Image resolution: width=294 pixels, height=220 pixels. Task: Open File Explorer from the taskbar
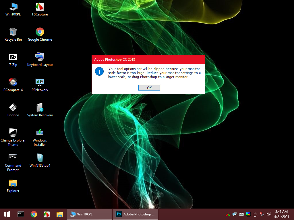[x=60, y=214]
